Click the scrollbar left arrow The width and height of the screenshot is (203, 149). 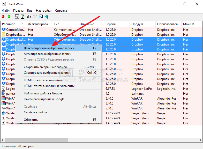(x=3, y=140)
